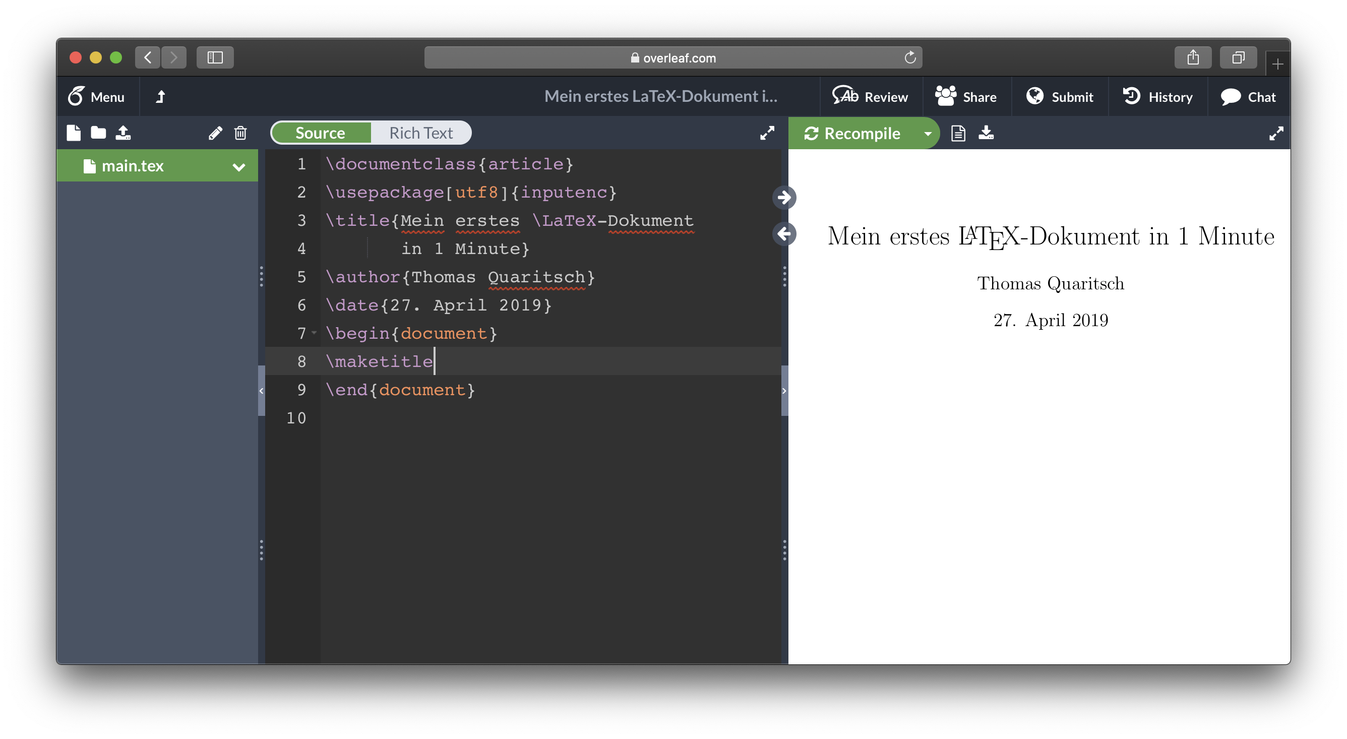1347x739 pixels.
Task: Click the rename pencil icon
Action: click(215, 133)
